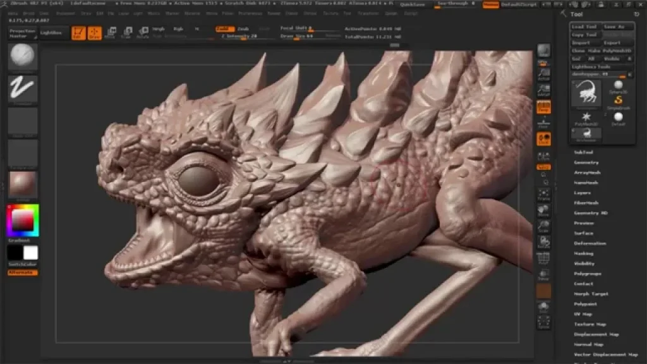This screenshot has height=364, width=647.
Task: Enable Zadd sculpt mode
Action: (225, 29)
